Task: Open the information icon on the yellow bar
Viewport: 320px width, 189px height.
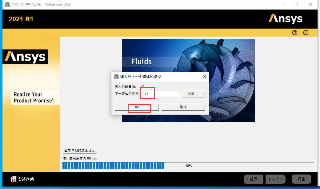Action: coord(306,33)
